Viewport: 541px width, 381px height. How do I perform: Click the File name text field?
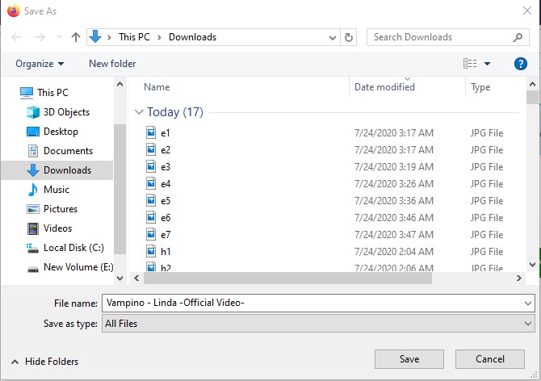click(x=312, y=303)
